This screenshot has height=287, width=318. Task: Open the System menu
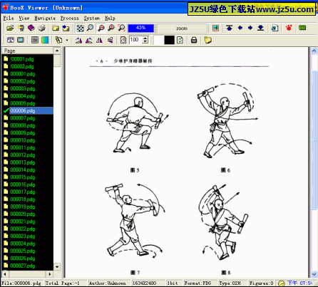(x=92, y=18)
